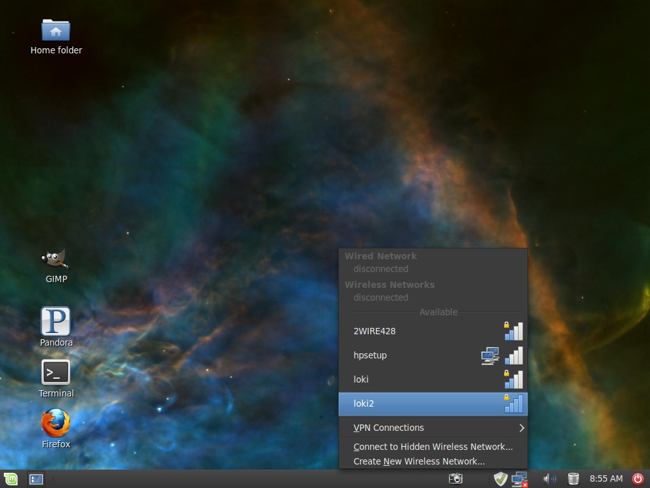
Task: Open Terminal from the desktop shortcut
Action: click(56, 372)
